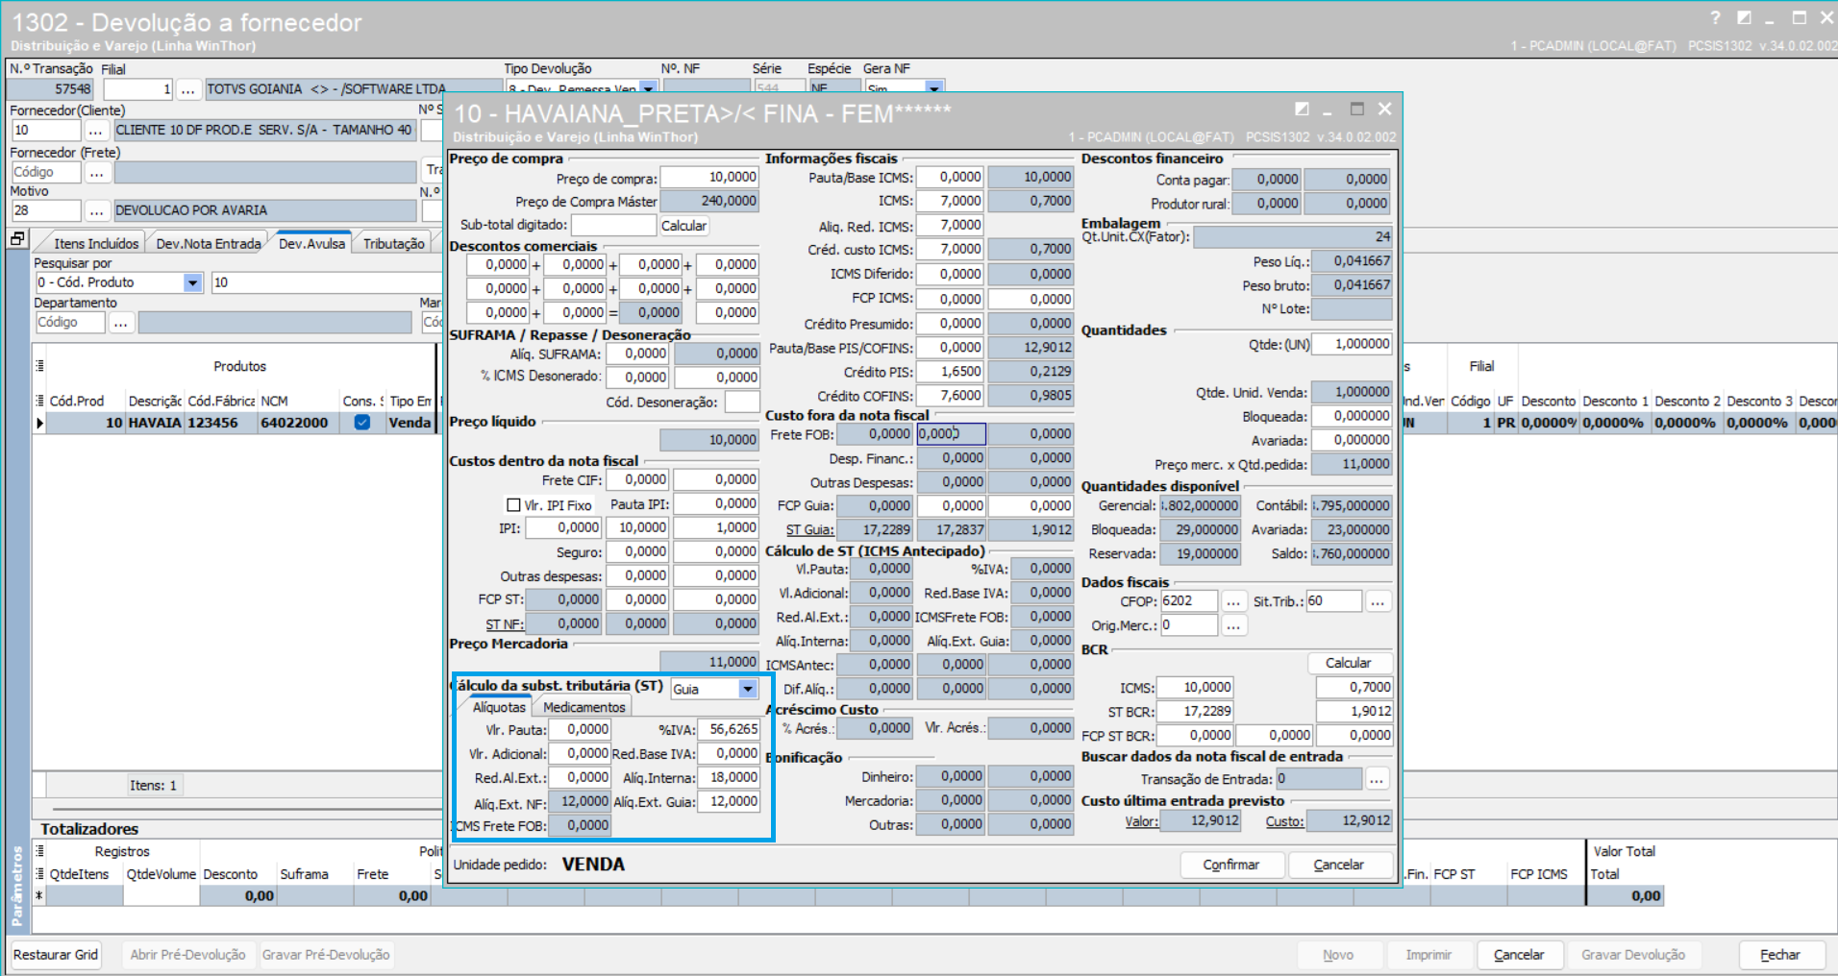Click the Pesquisar por search text field
This screenshot has width=1838, height=976.
point(325,282)
